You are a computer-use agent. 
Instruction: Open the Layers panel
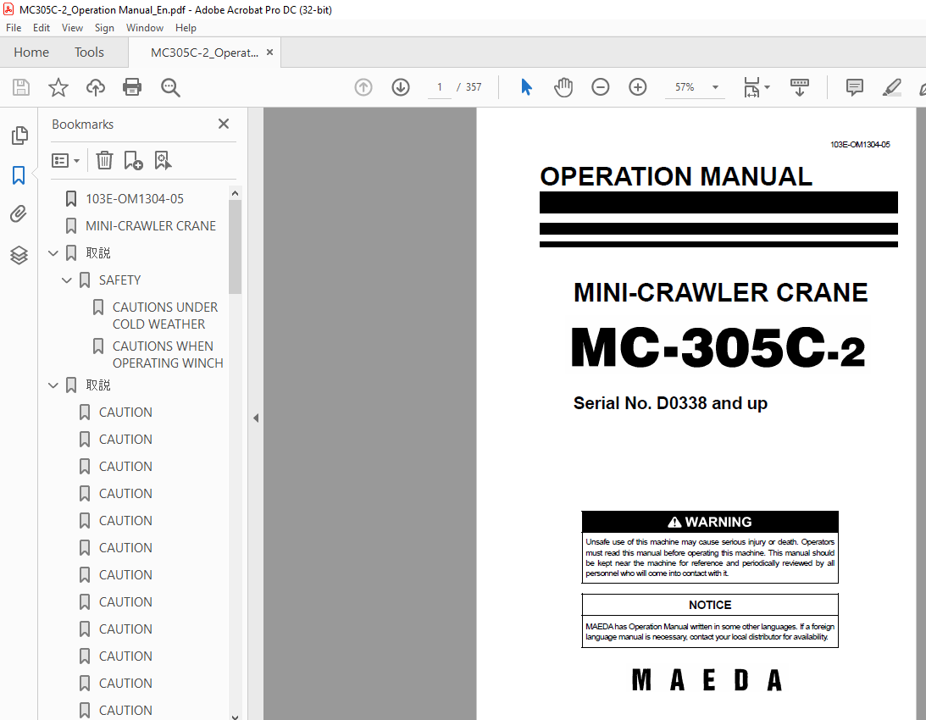click(x=19, y=255)
